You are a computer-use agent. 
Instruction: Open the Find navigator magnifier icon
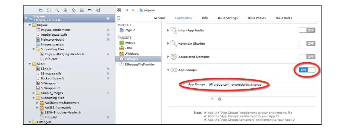(x=57, y=10)
